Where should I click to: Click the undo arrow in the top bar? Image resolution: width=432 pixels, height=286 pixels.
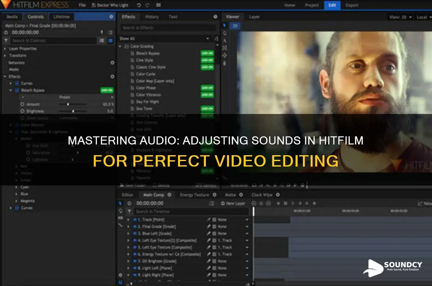tap(138, 5)
